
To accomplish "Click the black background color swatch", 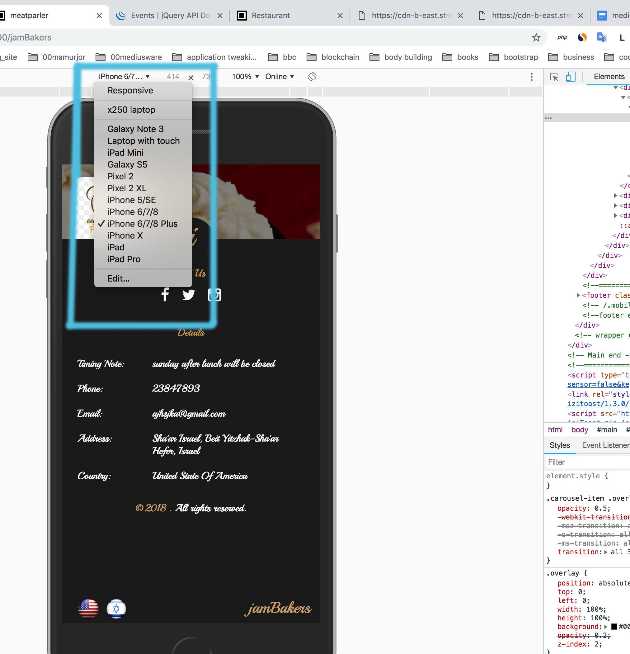I will [614, 627].
